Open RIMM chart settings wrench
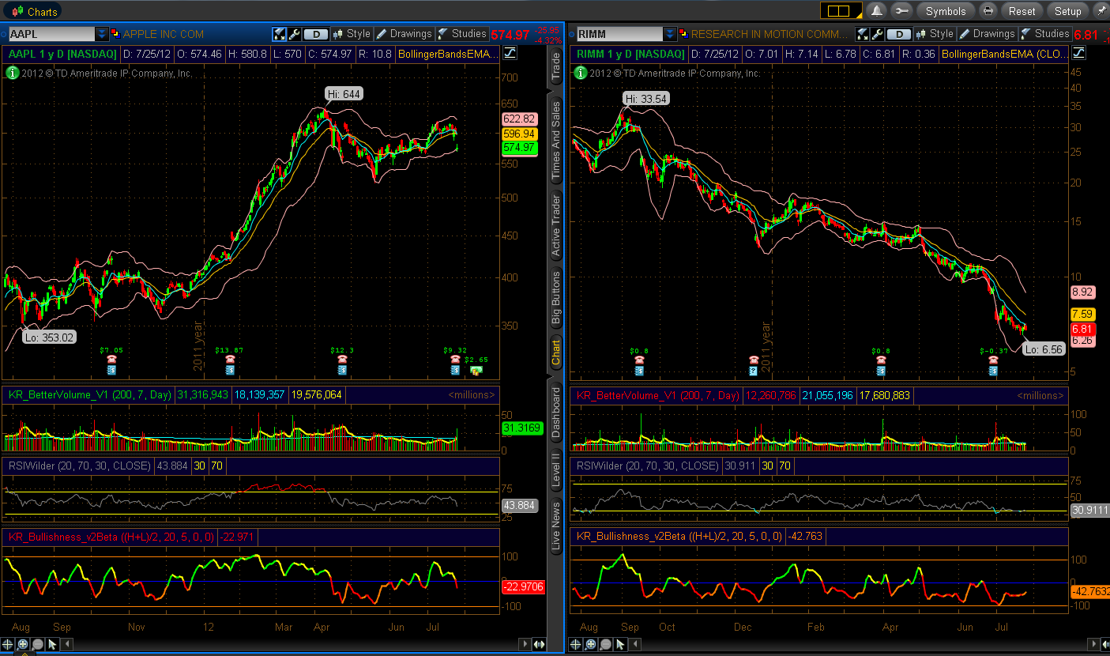Screen dimensions: 1110x656 [x=878, y=34]
